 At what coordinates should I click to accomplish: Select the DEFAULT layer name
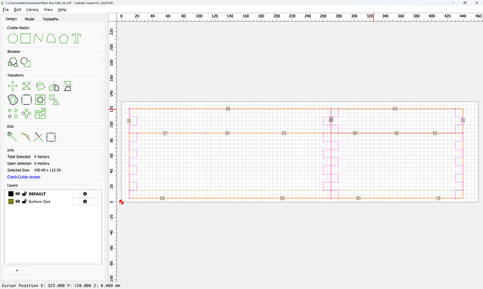pos(37,194)
